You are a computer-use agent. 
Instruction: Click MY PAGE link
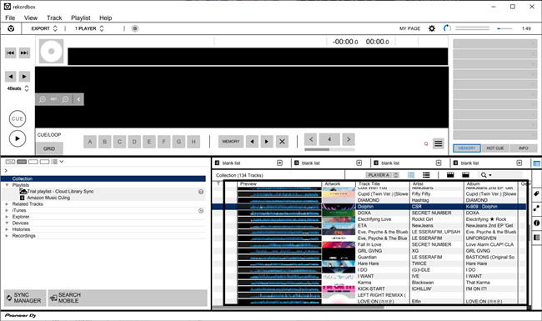tap(409, 28)
